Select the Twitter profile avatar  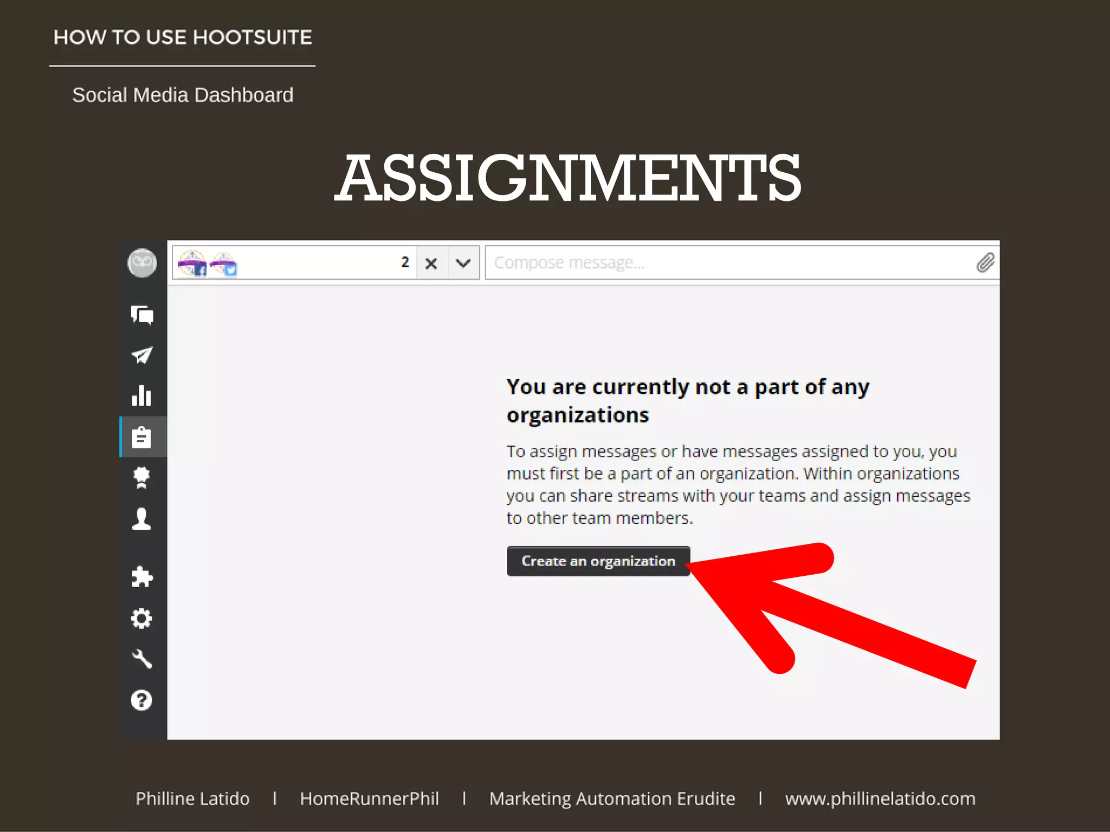[x=223, y=263]
